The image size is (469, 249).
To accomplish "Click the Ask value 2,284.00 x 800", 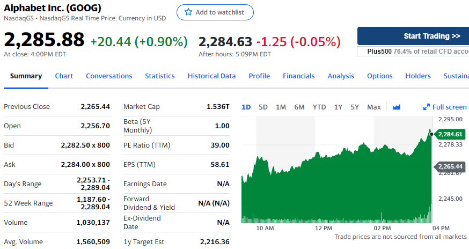I will click(85, 165).
